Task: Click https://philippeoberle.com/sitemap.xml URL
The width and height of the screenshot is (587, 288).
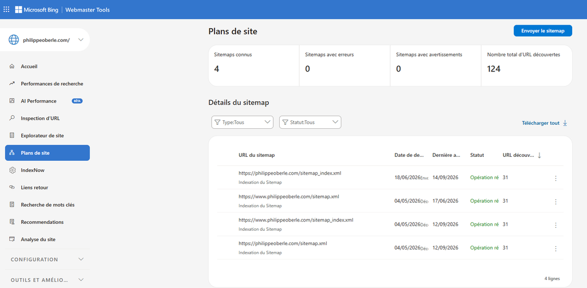Action: click(x=283, y=243)
